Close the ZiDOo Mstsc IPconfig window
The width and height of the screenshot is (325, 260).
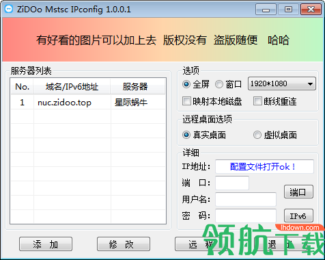311,10
